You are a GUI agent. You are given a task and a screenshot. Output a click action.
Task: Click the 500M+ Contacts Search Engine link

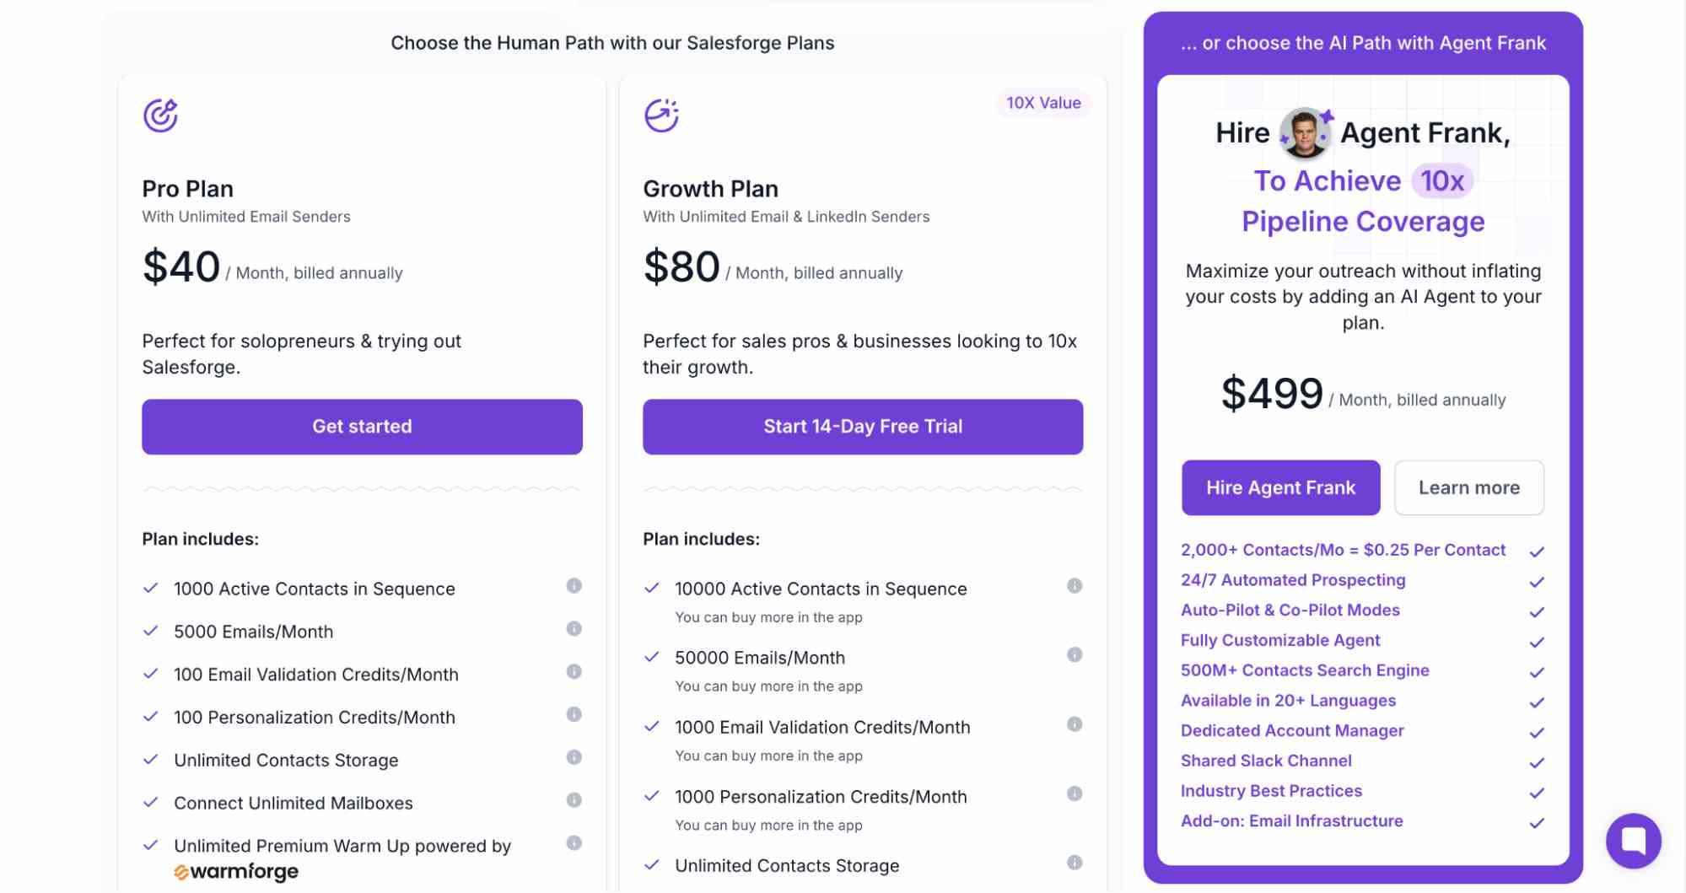(x=1304, y=670)
